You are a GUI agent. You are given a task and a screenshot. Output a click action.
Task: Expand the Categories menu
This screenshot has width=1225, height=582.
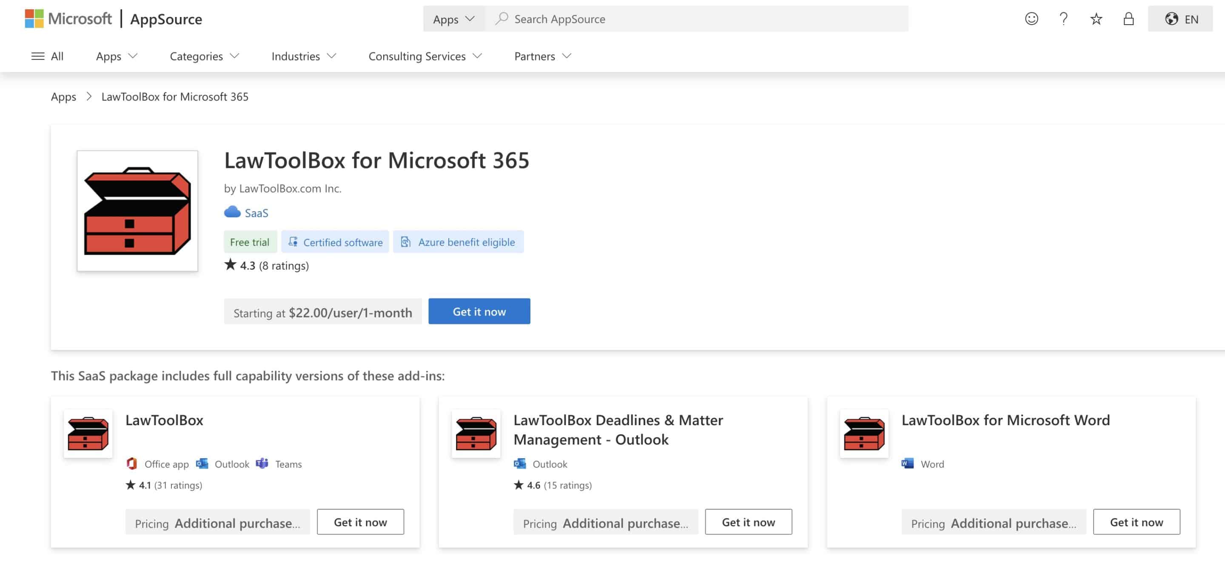204,56
